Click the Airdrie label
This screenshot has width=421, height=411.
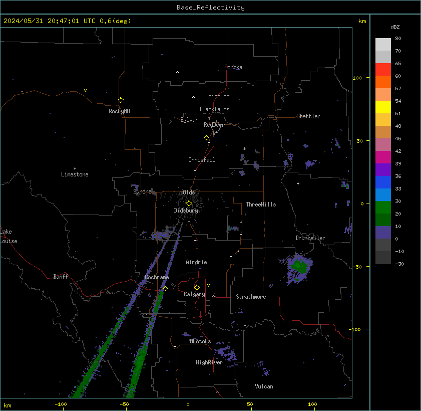196,262
